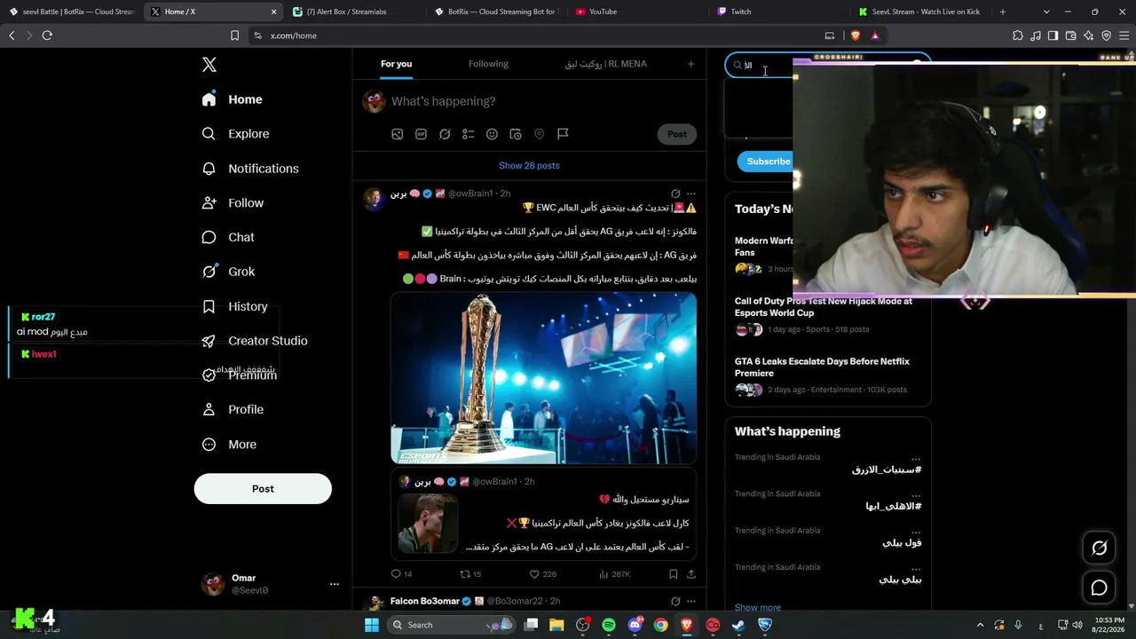
Task: Add a photo or video to the post
Action: pos(398,134)
